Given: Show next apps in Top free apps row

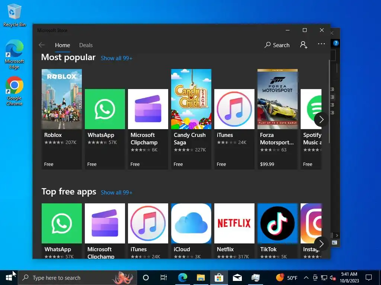Looking at the screenshot, I should click(x=321, y=243).
